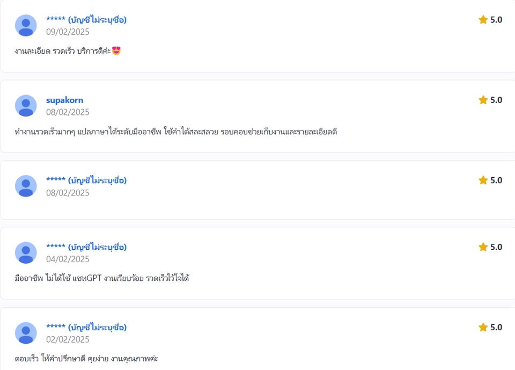
Task: Click the star icon on the 04/02/2025 review
Action: (483, 247)
